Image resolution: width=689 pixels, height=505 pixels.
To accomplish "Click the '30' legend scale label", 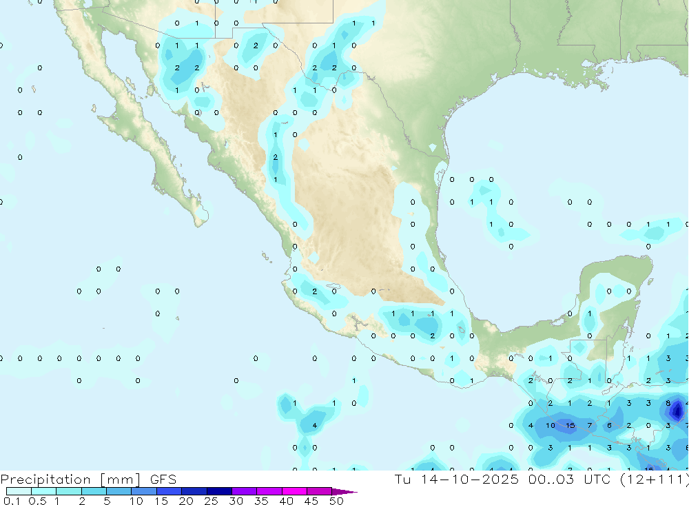I will tap(236, 501).
